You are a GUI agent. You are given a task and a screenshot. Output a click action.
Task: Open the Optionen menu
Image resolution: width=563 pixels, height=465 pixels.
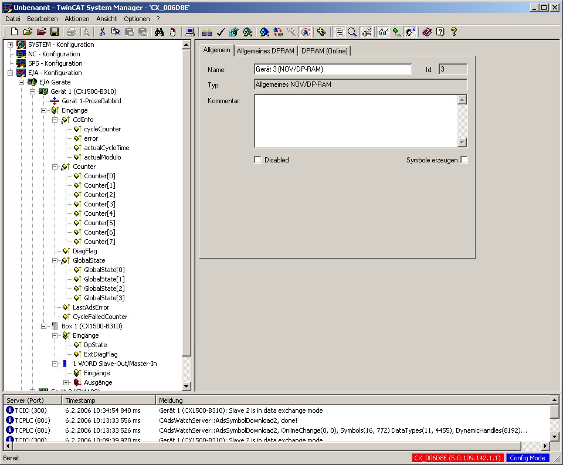click(x=137, y=19)
